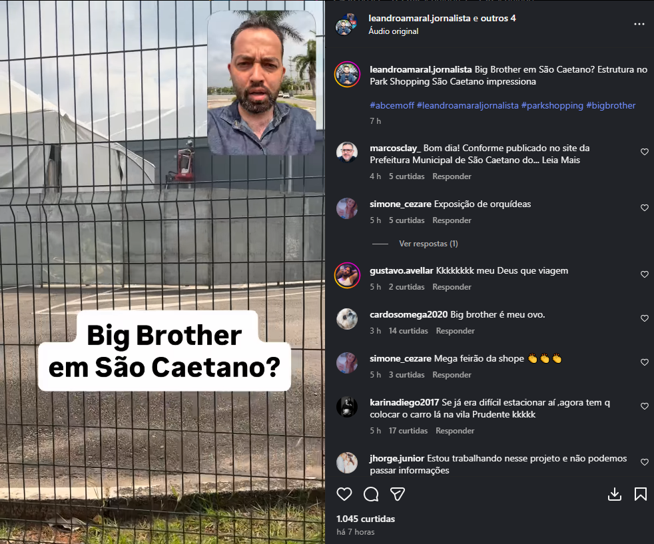Reply to gustavo.avellar's comment
The height and width of the screenshot is (544, 654).
click(x=452, y=287)
